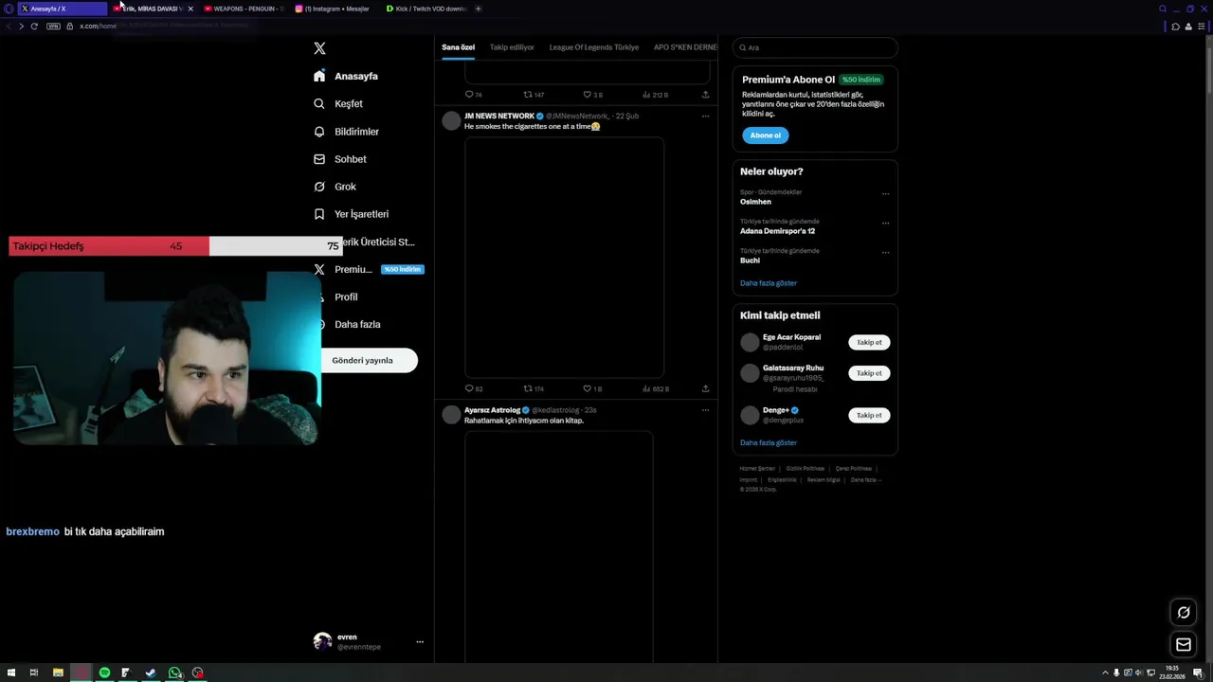Switch to Sana özel tab

click(x=459, y=47)
